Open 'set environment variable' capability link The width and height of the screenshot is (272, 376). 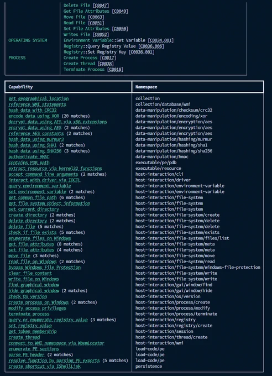38,192
